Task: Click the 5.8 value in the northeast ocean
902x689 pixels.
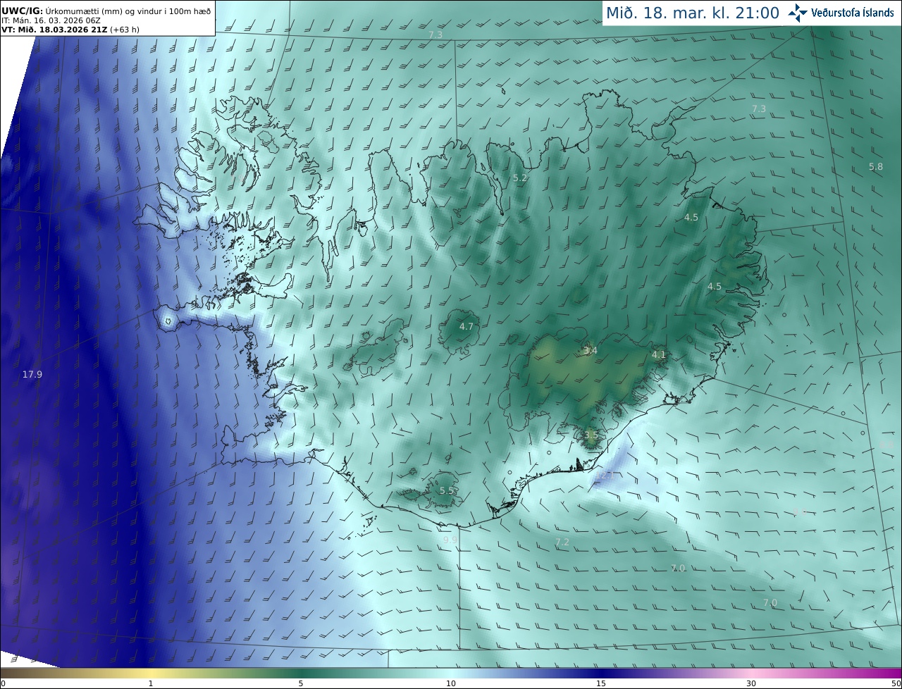Action: 875,167
